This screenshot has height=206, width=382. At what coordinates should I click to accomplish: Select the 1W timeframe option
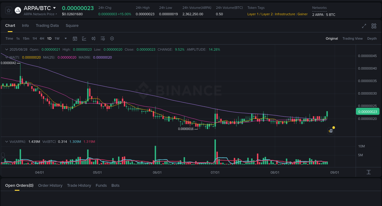(57, 38)
